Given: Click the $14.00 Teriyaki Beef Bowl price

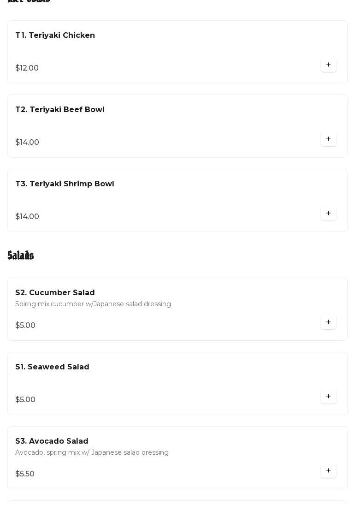Looking at the screenshot, I should (27, 143).
